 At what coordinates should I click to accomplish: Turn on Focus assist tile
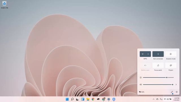[x=158, y=65]
